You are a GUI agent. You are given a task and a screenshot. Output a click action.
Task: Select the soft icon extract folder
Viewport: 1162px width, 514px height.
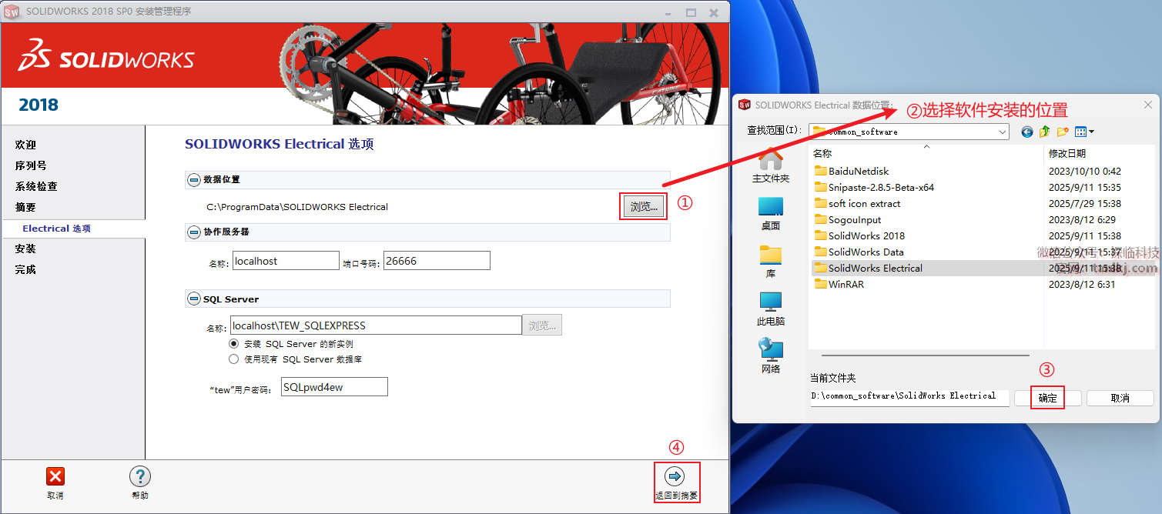tap(857, 203)
